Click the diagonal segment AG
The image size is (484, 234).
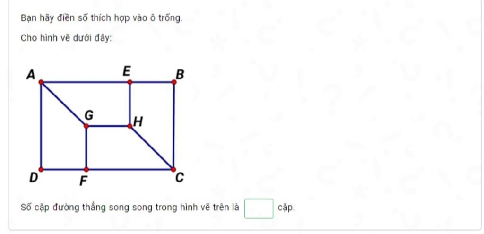pyautogui.click(x=64, y=104)
